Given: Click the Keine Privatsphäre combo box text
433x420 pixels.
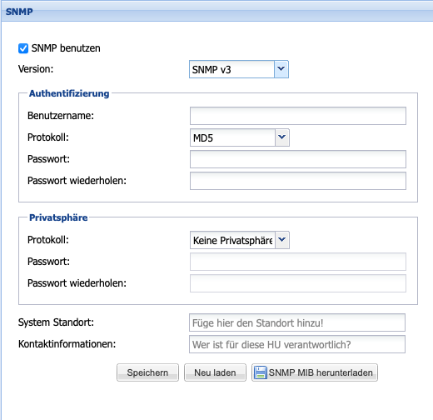Looking at the screenshot, I should point(232,240).
